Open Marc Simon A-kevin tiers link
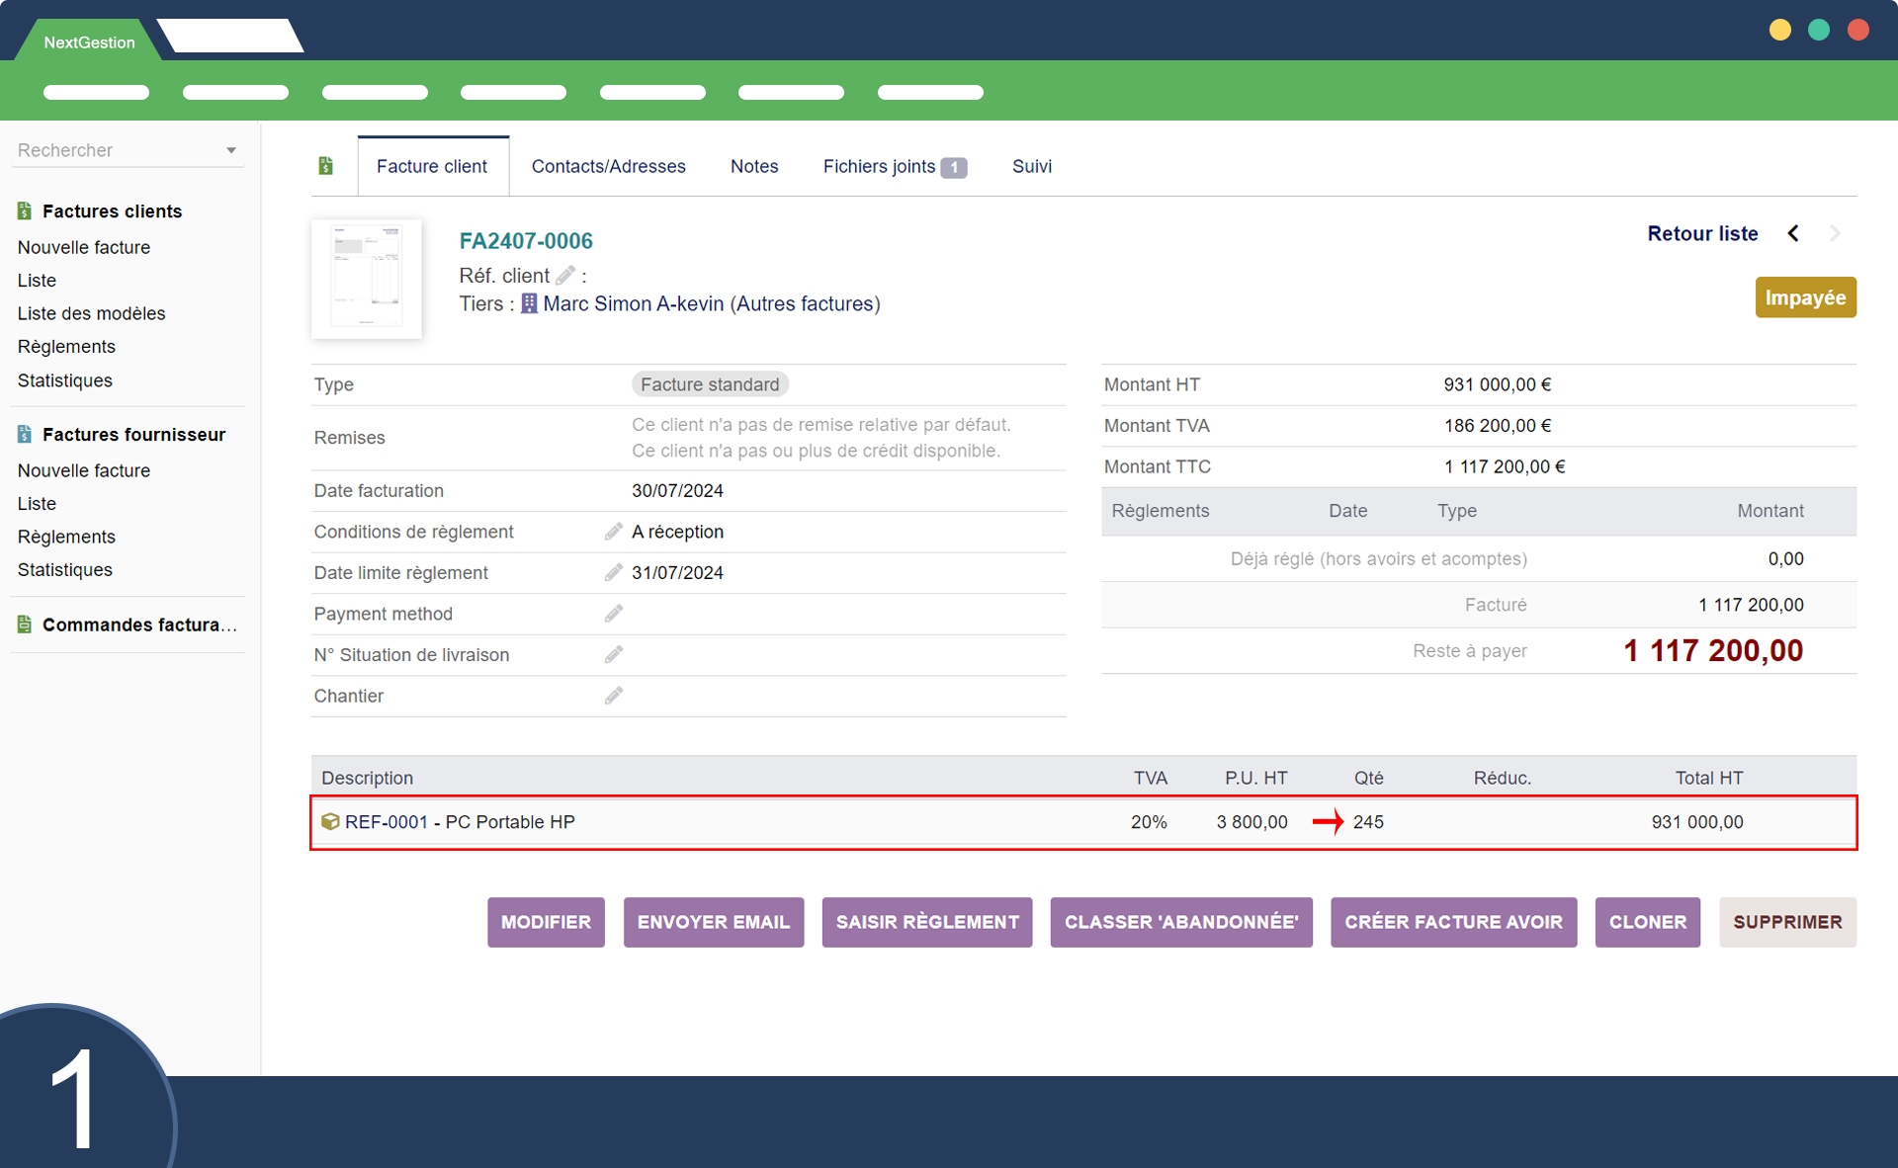Viewport: 1898px width, 1168px height. [x=633, y=303]
